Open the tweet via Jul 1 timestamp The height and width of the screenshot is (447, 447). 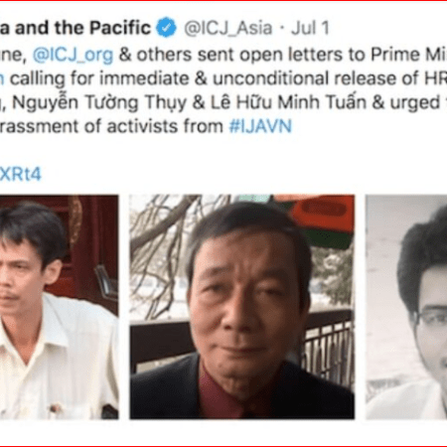tap(310, 28)
